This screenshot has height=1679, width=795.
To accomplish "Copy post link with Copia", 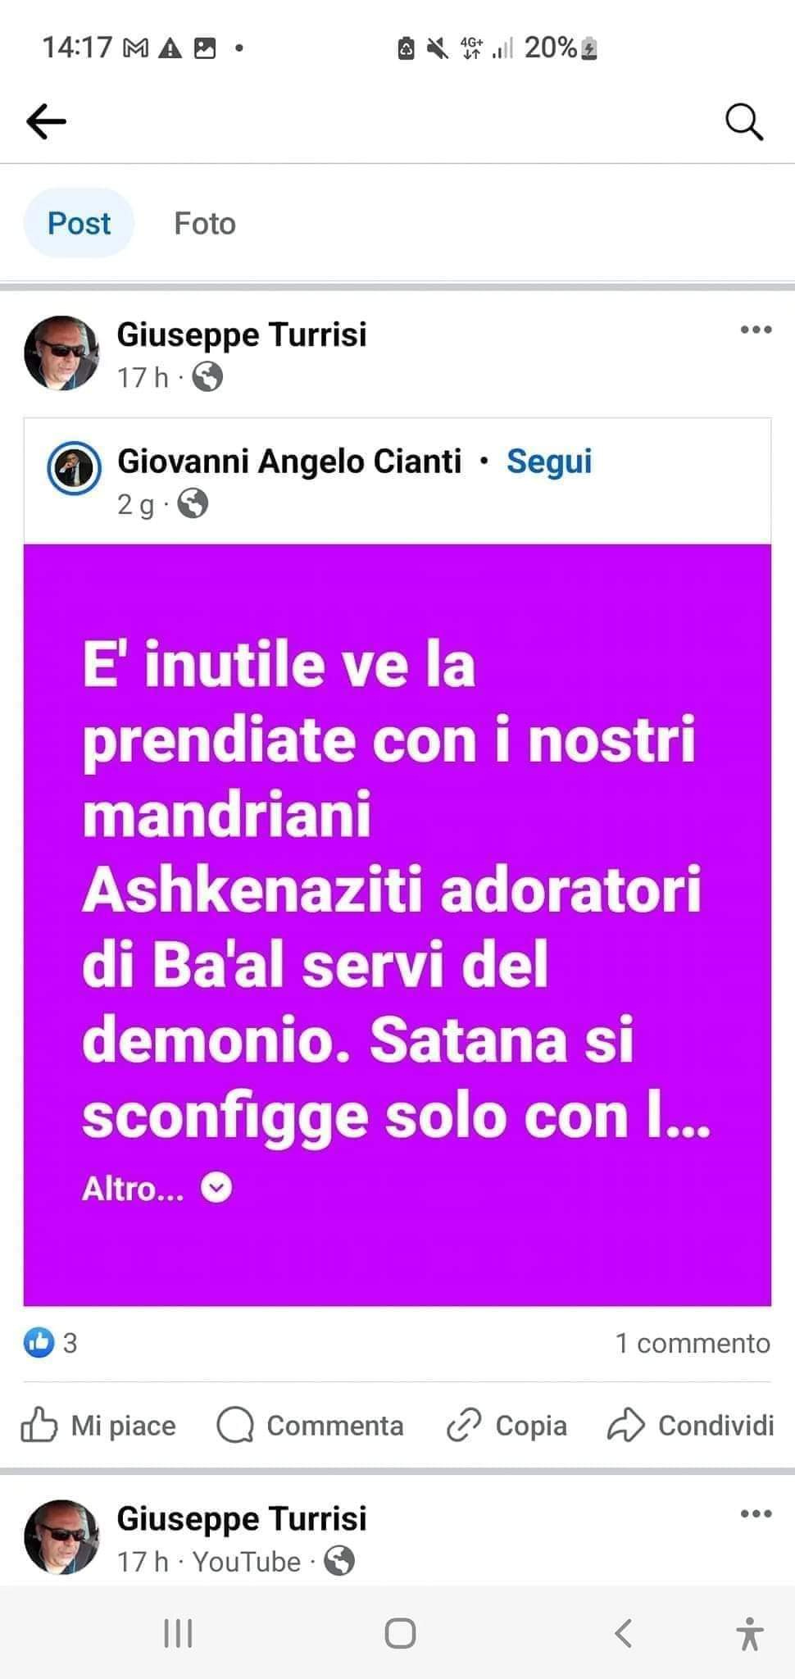I will [507, 1426].
